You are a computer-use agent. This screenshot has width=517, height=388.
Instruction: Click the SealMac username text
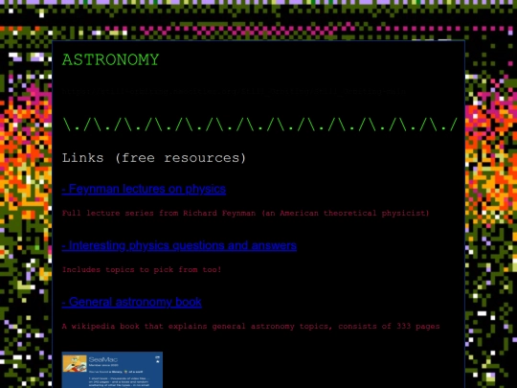[103, 359]
